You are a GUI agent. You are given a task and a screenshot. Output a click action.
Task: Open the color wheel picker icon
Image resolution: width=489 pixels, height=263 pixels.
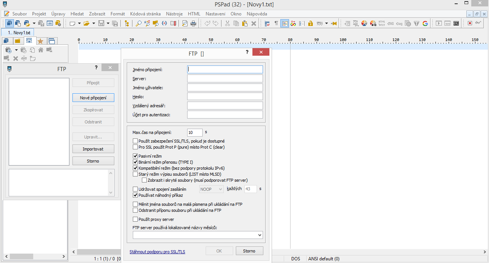364,23
